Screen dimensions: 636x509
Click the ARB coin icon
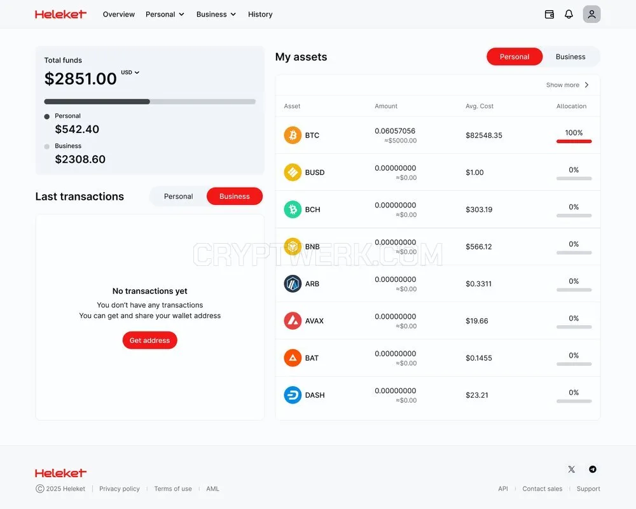[293, 284]
